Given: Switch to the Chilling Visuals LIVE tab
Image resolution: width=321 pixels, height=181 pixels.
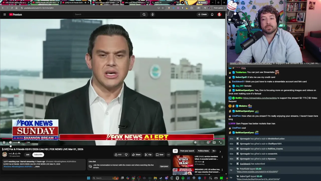Looking at the screenshot, I should 46,3.
